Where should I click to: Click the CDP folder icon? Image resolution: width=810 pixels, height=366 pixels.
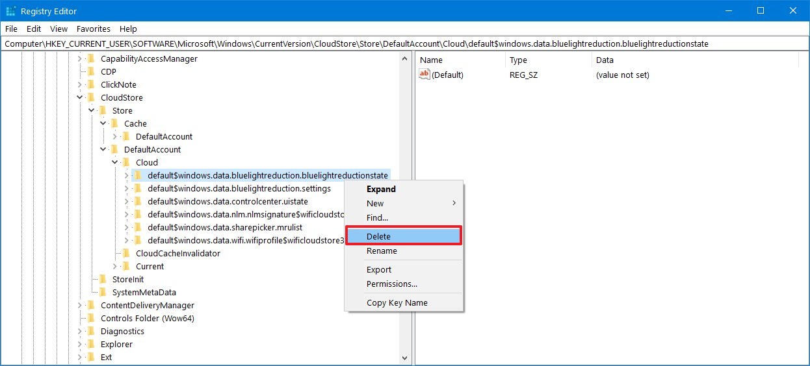91,71
